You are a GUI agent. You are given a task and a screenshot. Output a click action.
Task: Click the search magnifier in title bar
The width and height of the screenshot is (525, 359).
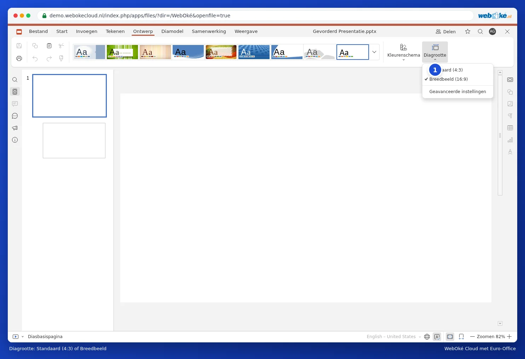tap(480, 32)
